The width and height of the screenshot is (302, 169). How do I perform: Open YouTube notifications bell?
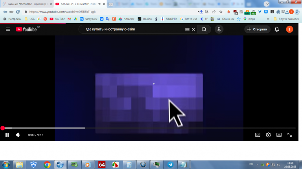click(x=277, y=29)
